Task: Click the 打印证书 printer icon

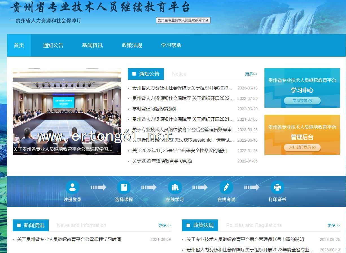Action: click(x=277, y=187)
